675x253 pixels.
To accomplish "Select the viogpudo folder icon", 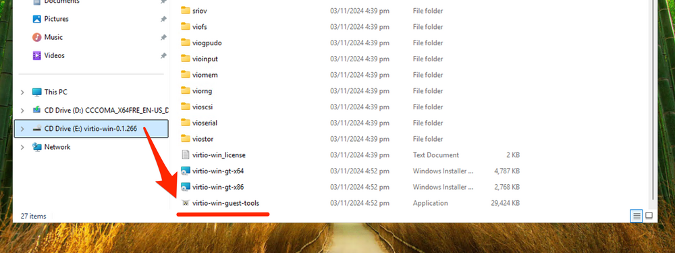I will [186, 43].
